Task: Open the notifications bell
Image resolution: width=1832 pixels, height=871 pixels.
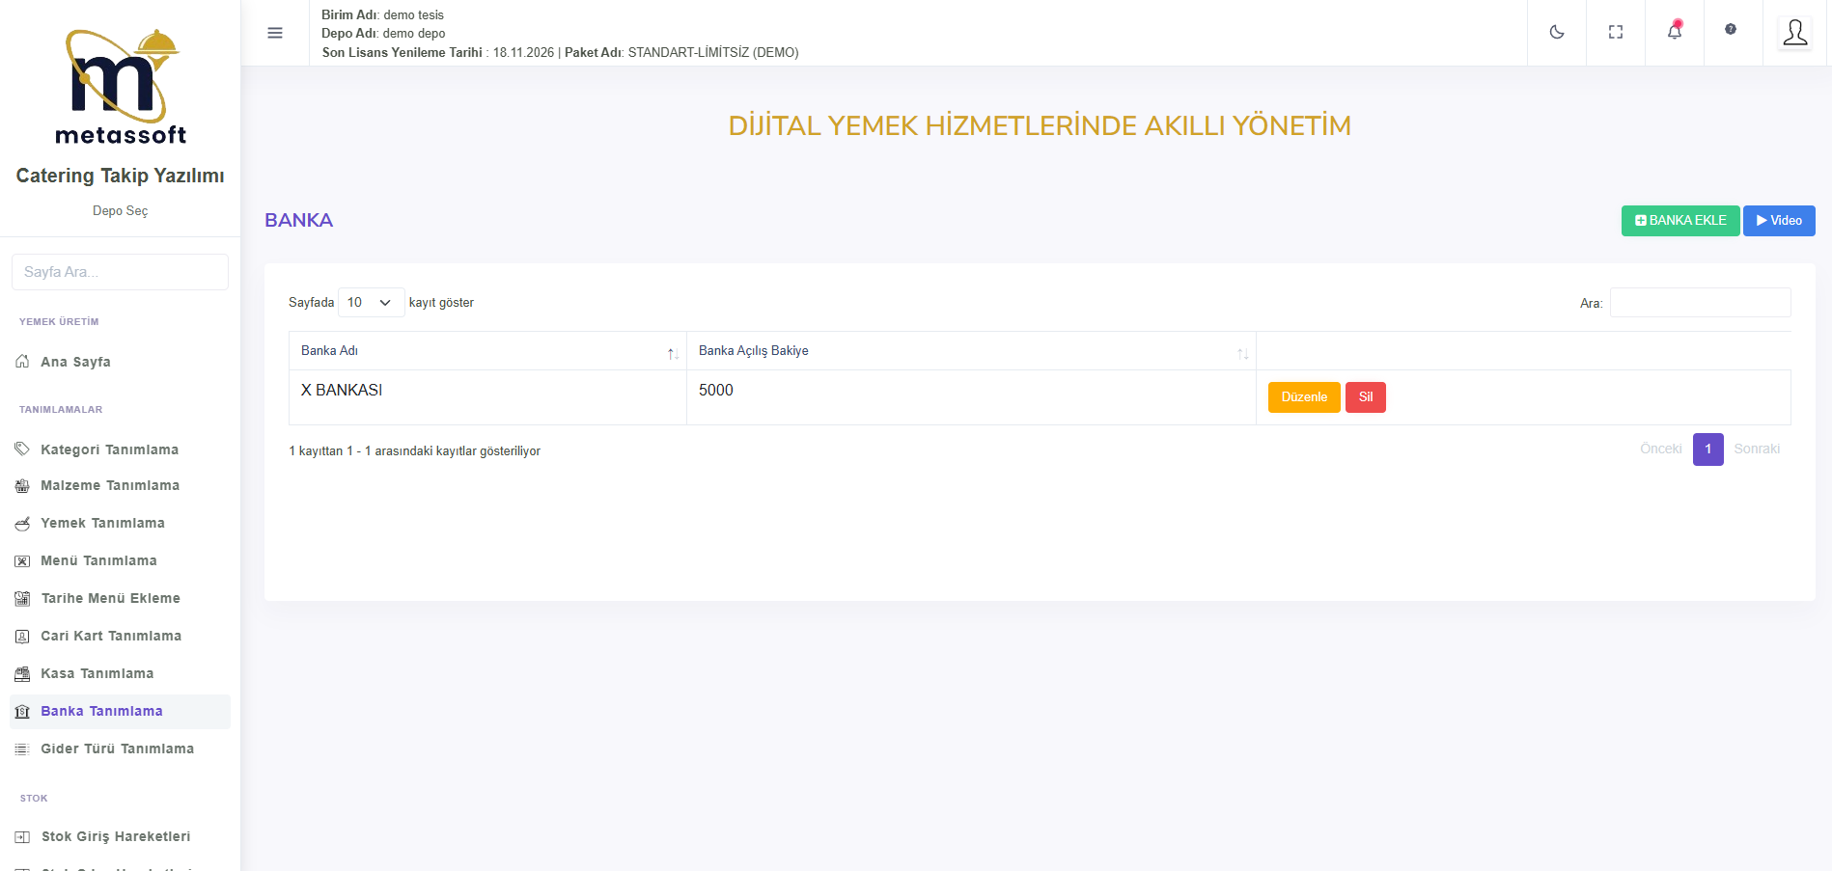Action: tap(1674, 32)
